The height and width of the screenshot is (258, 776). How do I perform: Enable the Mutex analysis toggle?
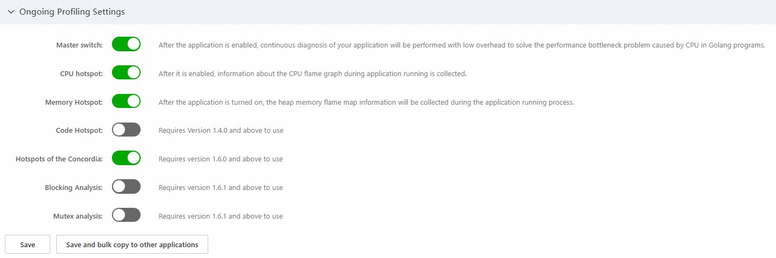pyautogui.click(x=126, y=216)
